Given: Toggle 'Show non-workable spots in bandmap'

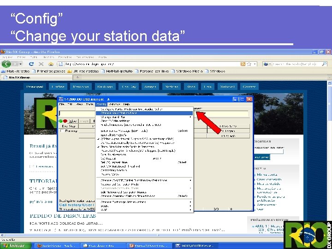Looking at the screenshot, I should pyautogui.click(x=127, y=147).
